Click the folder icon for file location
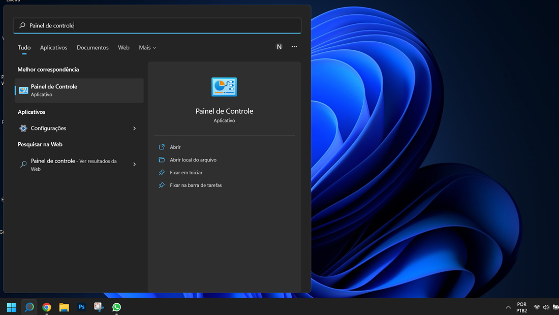Image resolution: width=559 pixels, height=315 pixels. pos(162,160)
